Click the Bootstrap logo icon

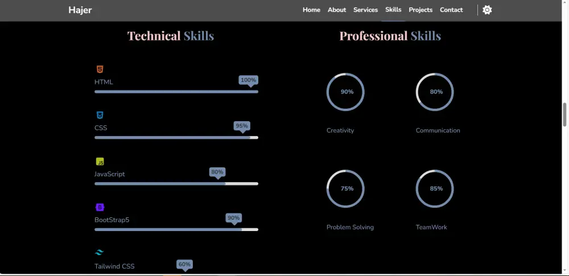pos(100,207)
